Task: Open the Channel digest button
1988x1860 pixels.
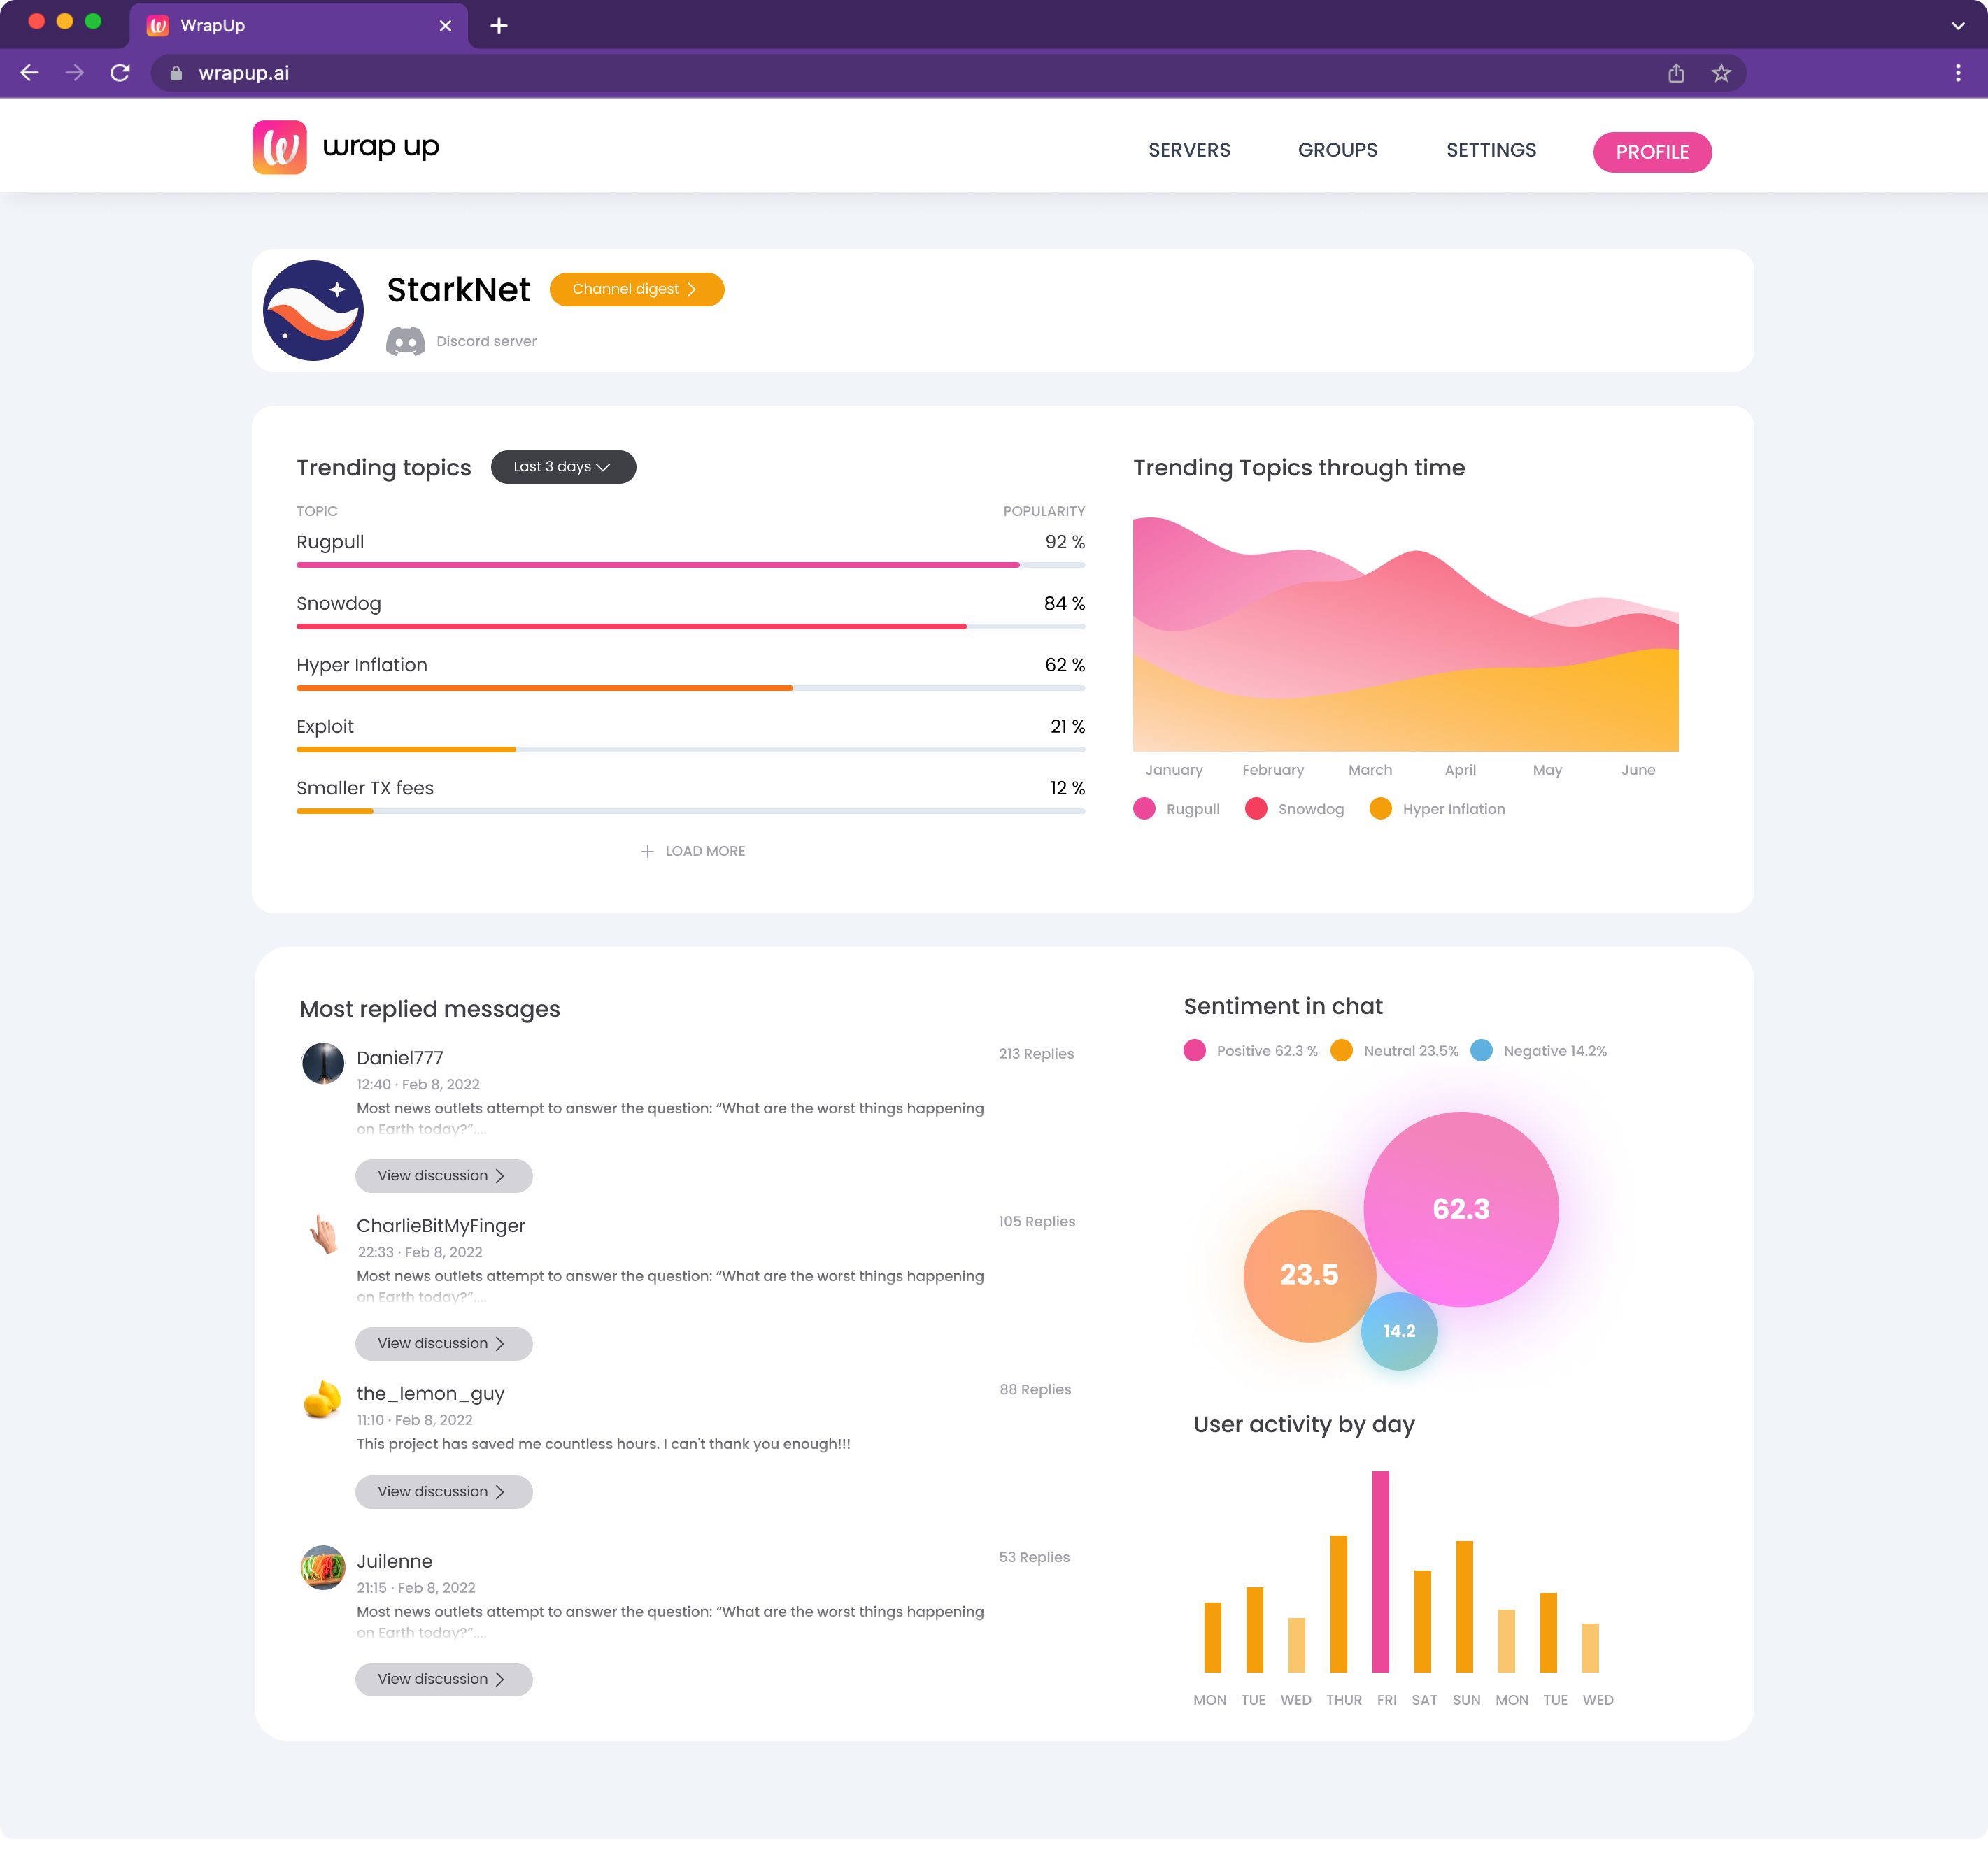Action: tap(636, 289)
